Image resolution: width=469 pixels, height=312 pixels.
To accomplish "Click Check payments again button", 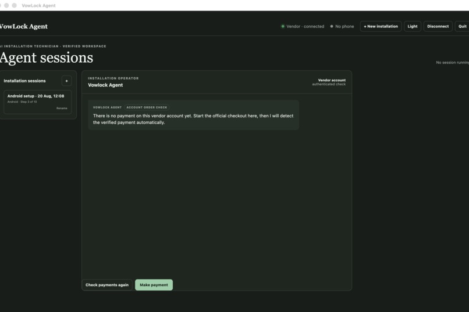I will tap(107, 285).
